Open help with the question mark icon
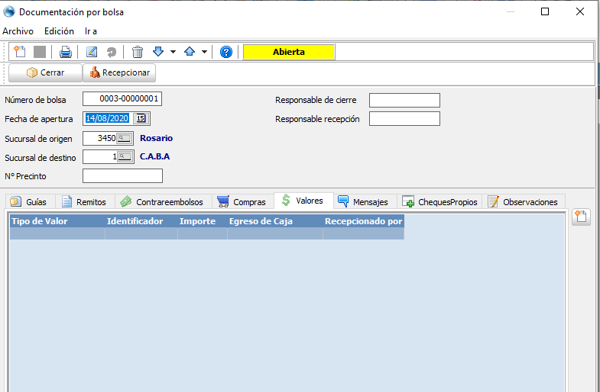 [x=226, y=52]
